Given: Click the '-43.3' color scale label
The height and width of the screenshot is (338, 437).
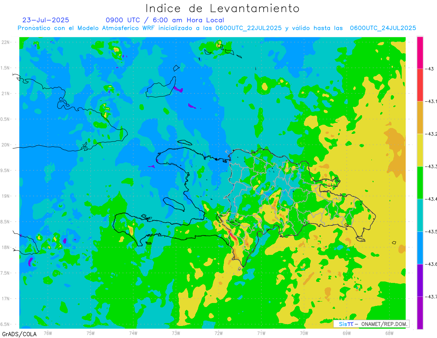Looking at the screenshot, I should pos(431,166).
